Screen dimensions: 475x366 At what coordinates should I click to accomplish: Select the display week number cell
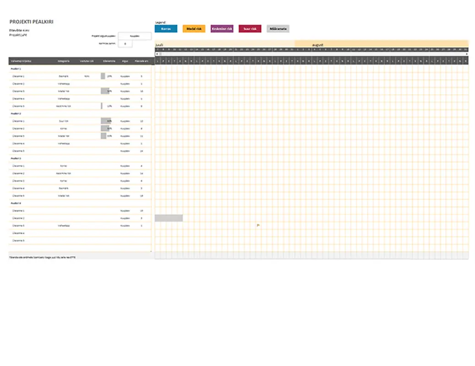click(125, 44)
